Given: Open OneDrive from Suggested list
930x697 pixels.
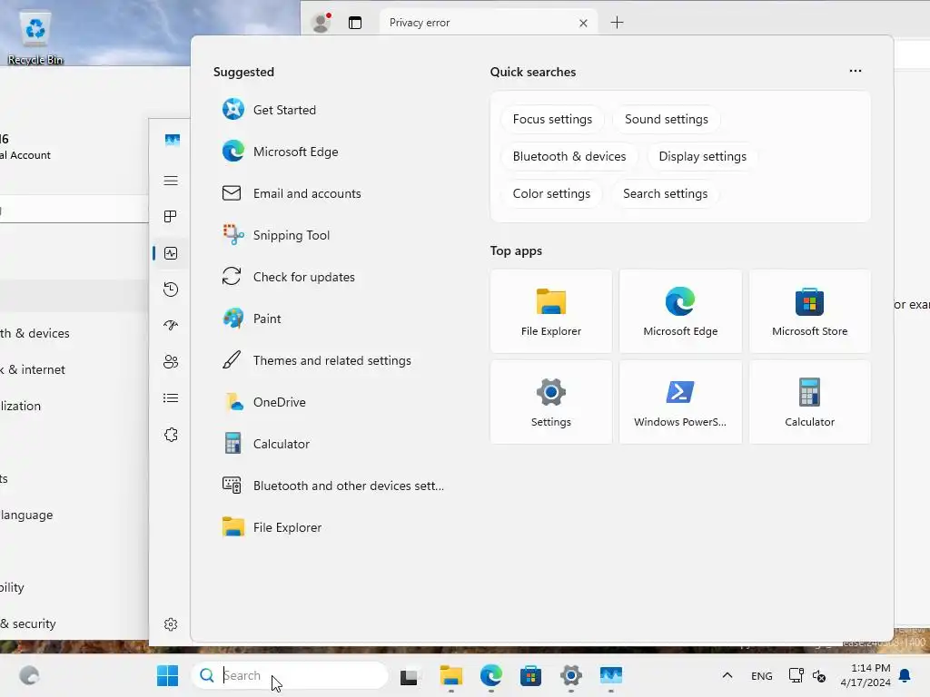Looking at the screenshot, I should coord(264,402).
